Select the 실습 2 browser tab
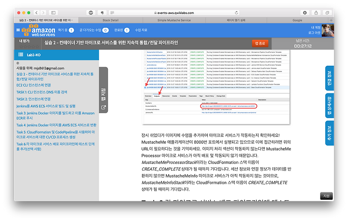The image size is (348, 221). pos(46,20)
